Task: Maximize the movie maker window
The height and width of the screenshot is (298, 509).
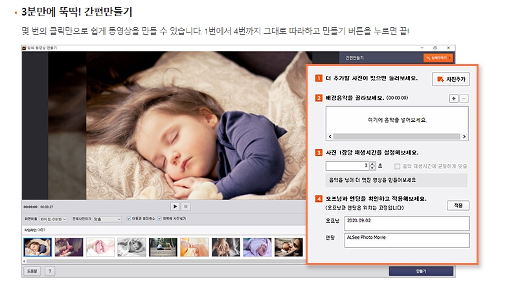Action: pyautogui.click(x=435, y=48)
